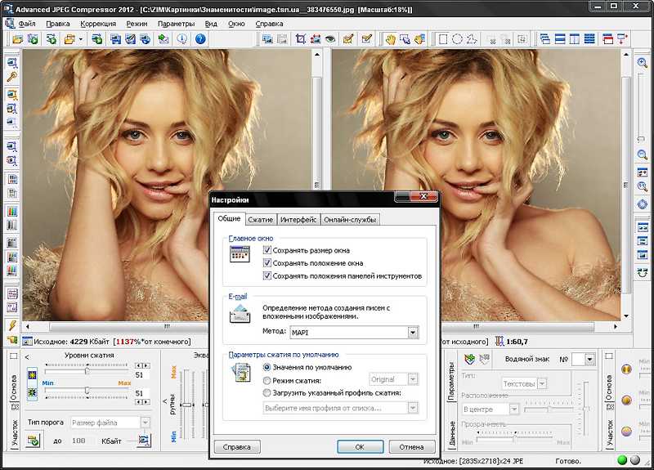Toggle Сохранять положения панелей инструментов checkbox
The image size is (654, 470).
click(x=267, y=275)
